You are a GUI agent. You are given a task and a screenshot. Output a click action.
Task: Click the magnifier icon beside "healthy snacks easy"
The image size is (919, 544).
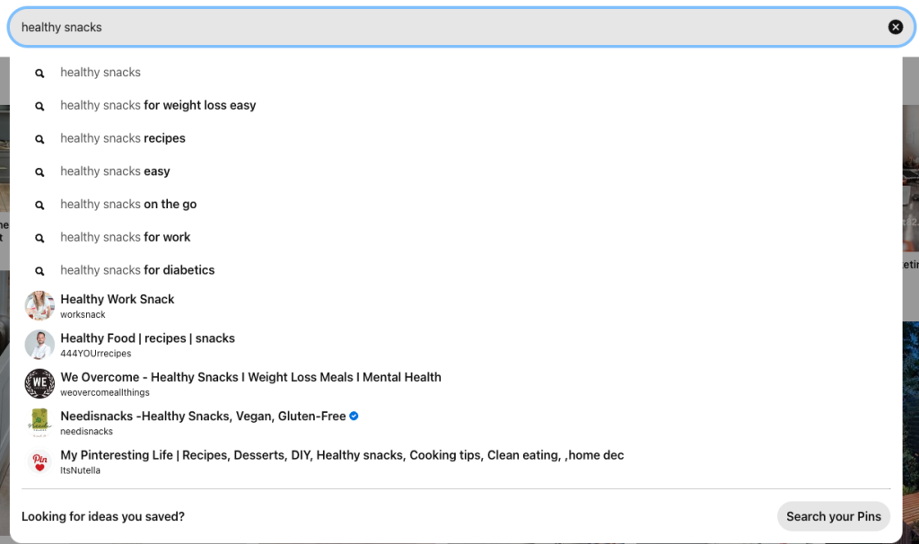point(39,171)
